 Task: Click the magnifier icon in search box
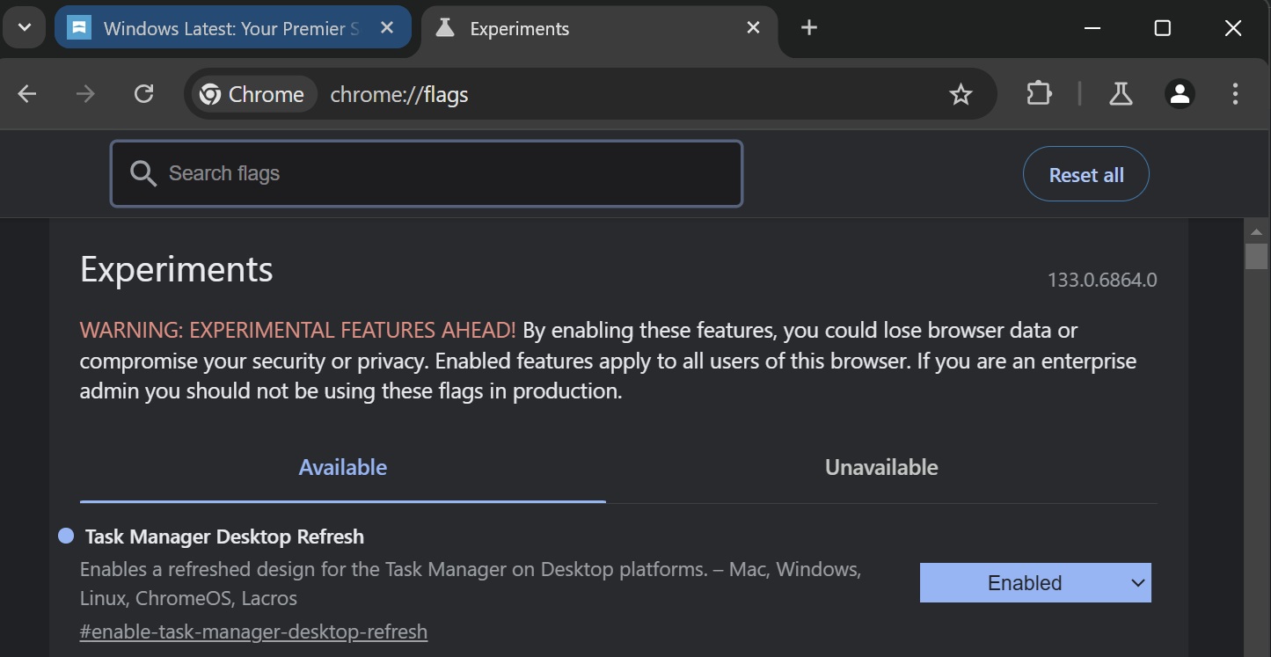[143, 173]
